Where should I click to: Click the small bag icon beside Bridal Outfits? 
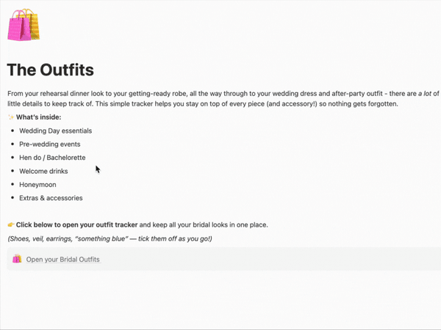point(17,259)
